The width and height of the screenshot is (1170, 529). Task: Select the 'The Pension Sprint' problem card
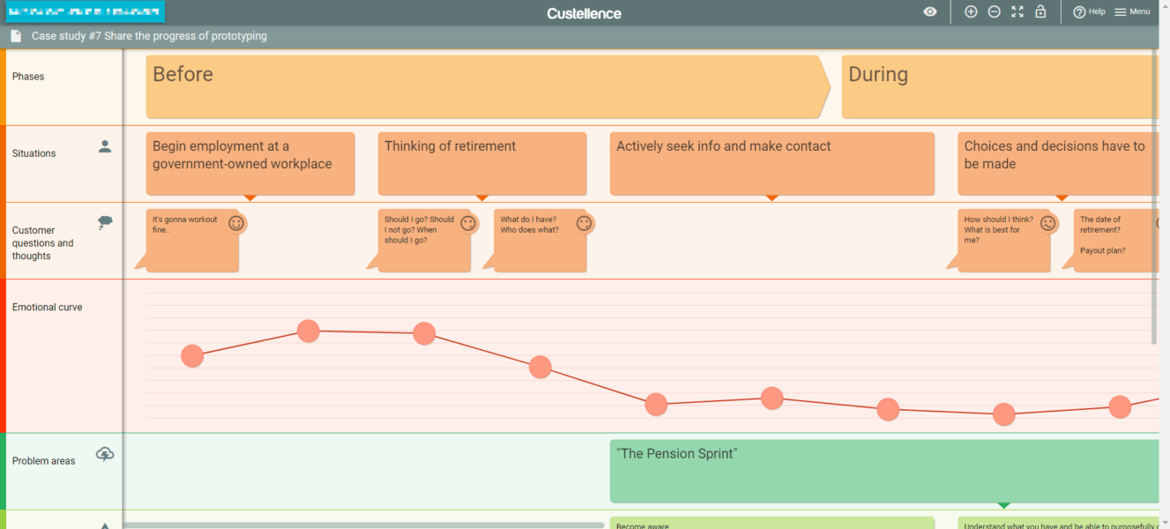pyautogui.click(x=883, y=471)
